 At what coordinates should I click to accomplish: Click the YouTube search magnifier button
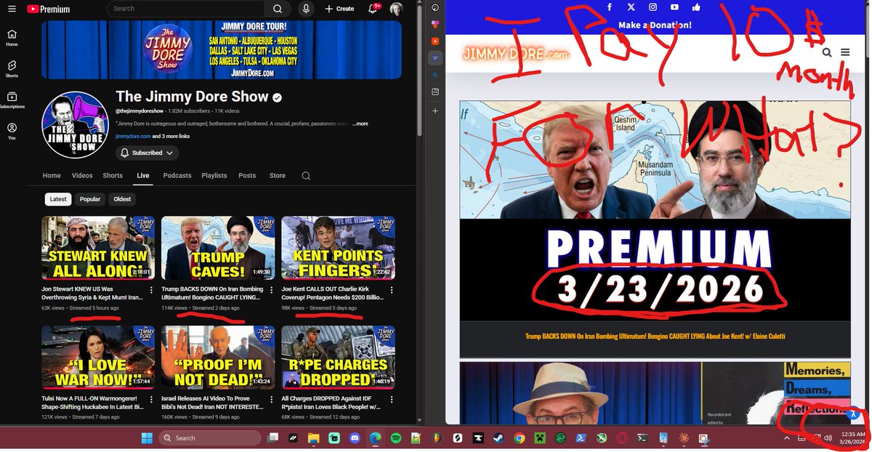tap(277, 9)
